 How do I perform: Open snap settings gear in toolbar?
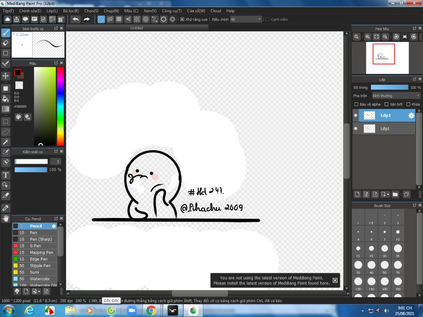[172, 19]
